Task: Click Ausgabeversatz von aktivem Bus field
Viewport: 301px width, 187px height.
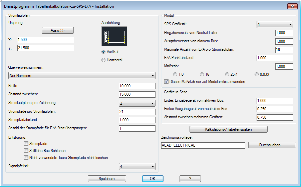Action: [284, 41]
